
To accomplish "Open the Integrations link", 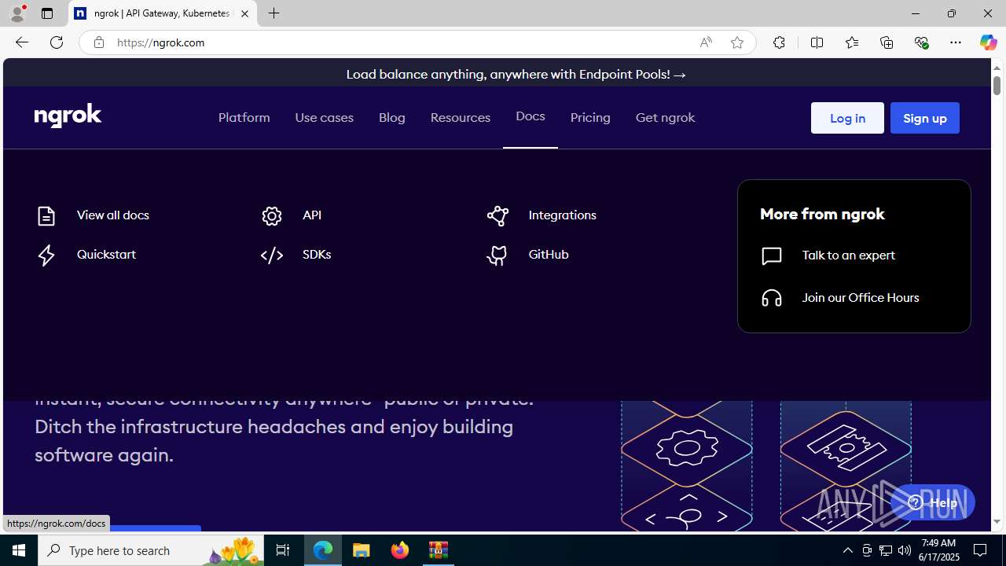I will pos(563,215).
